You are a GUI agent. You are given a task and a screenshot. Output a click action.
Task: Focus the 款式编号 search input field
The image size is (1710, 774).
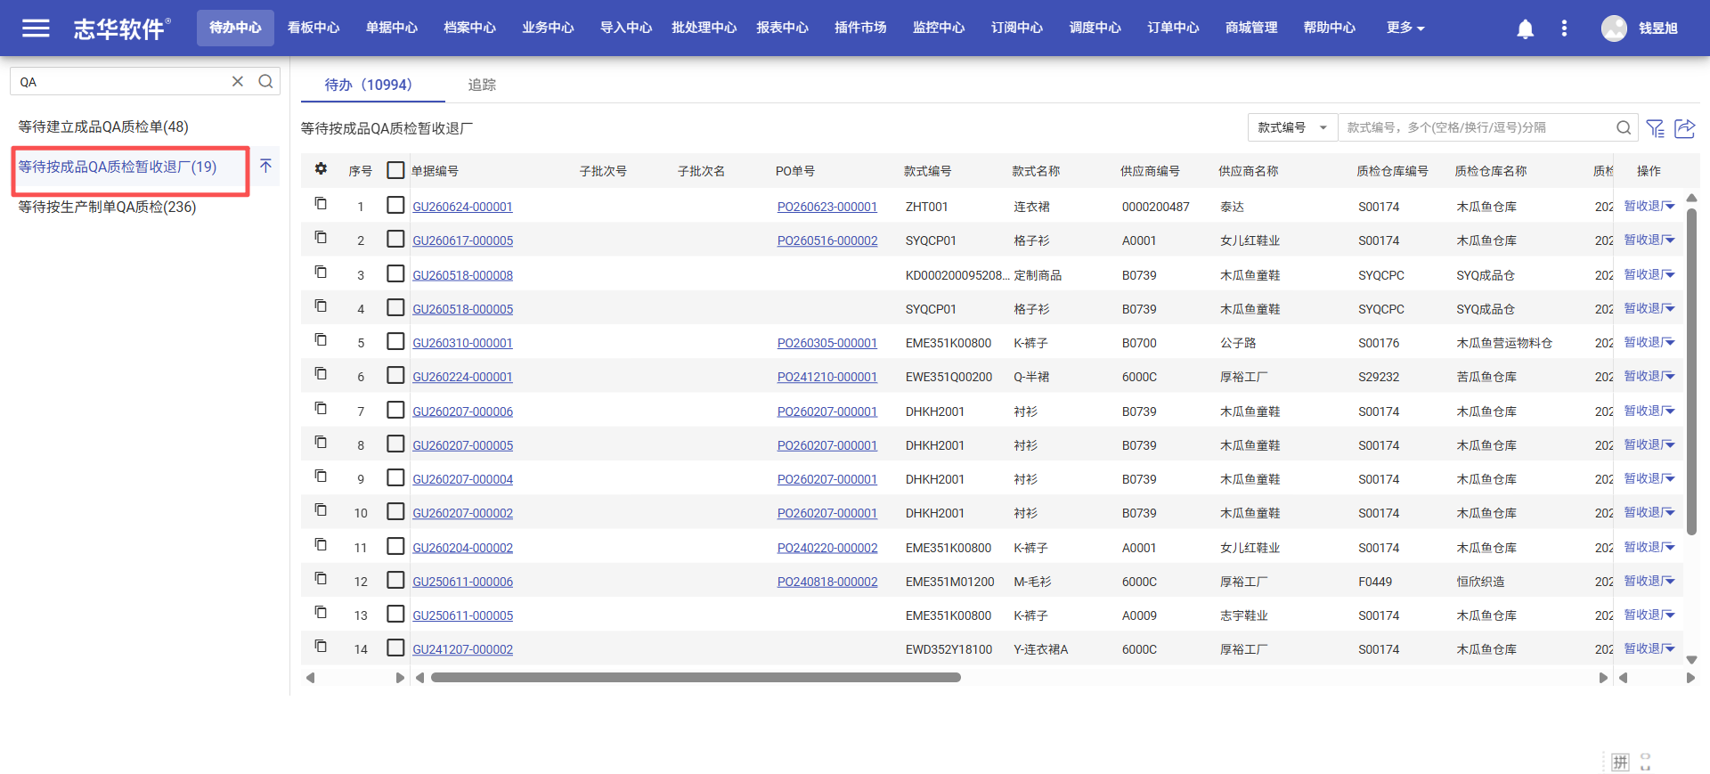point(1478,128)
